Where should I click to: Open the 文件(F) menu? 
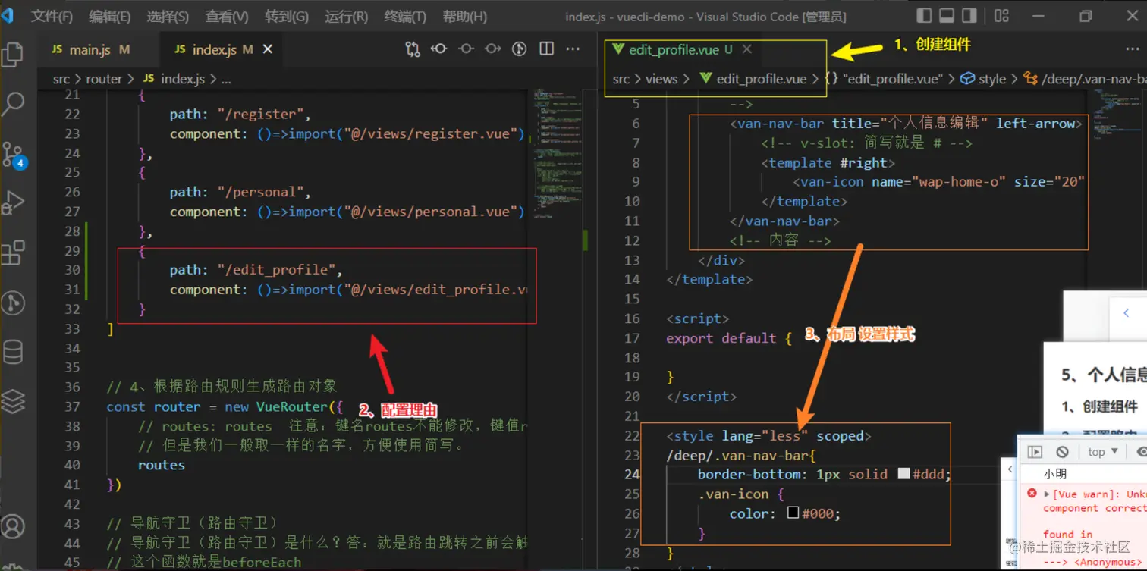pyautogui.click(x=52, y=16)
